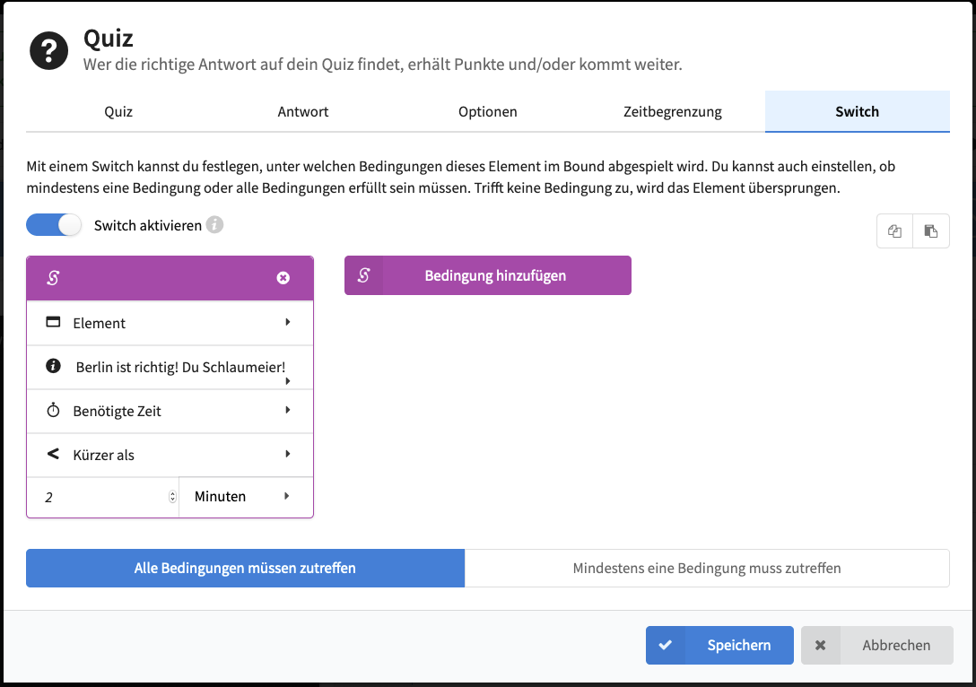Remove the condition with the X icon

[283, 278]
